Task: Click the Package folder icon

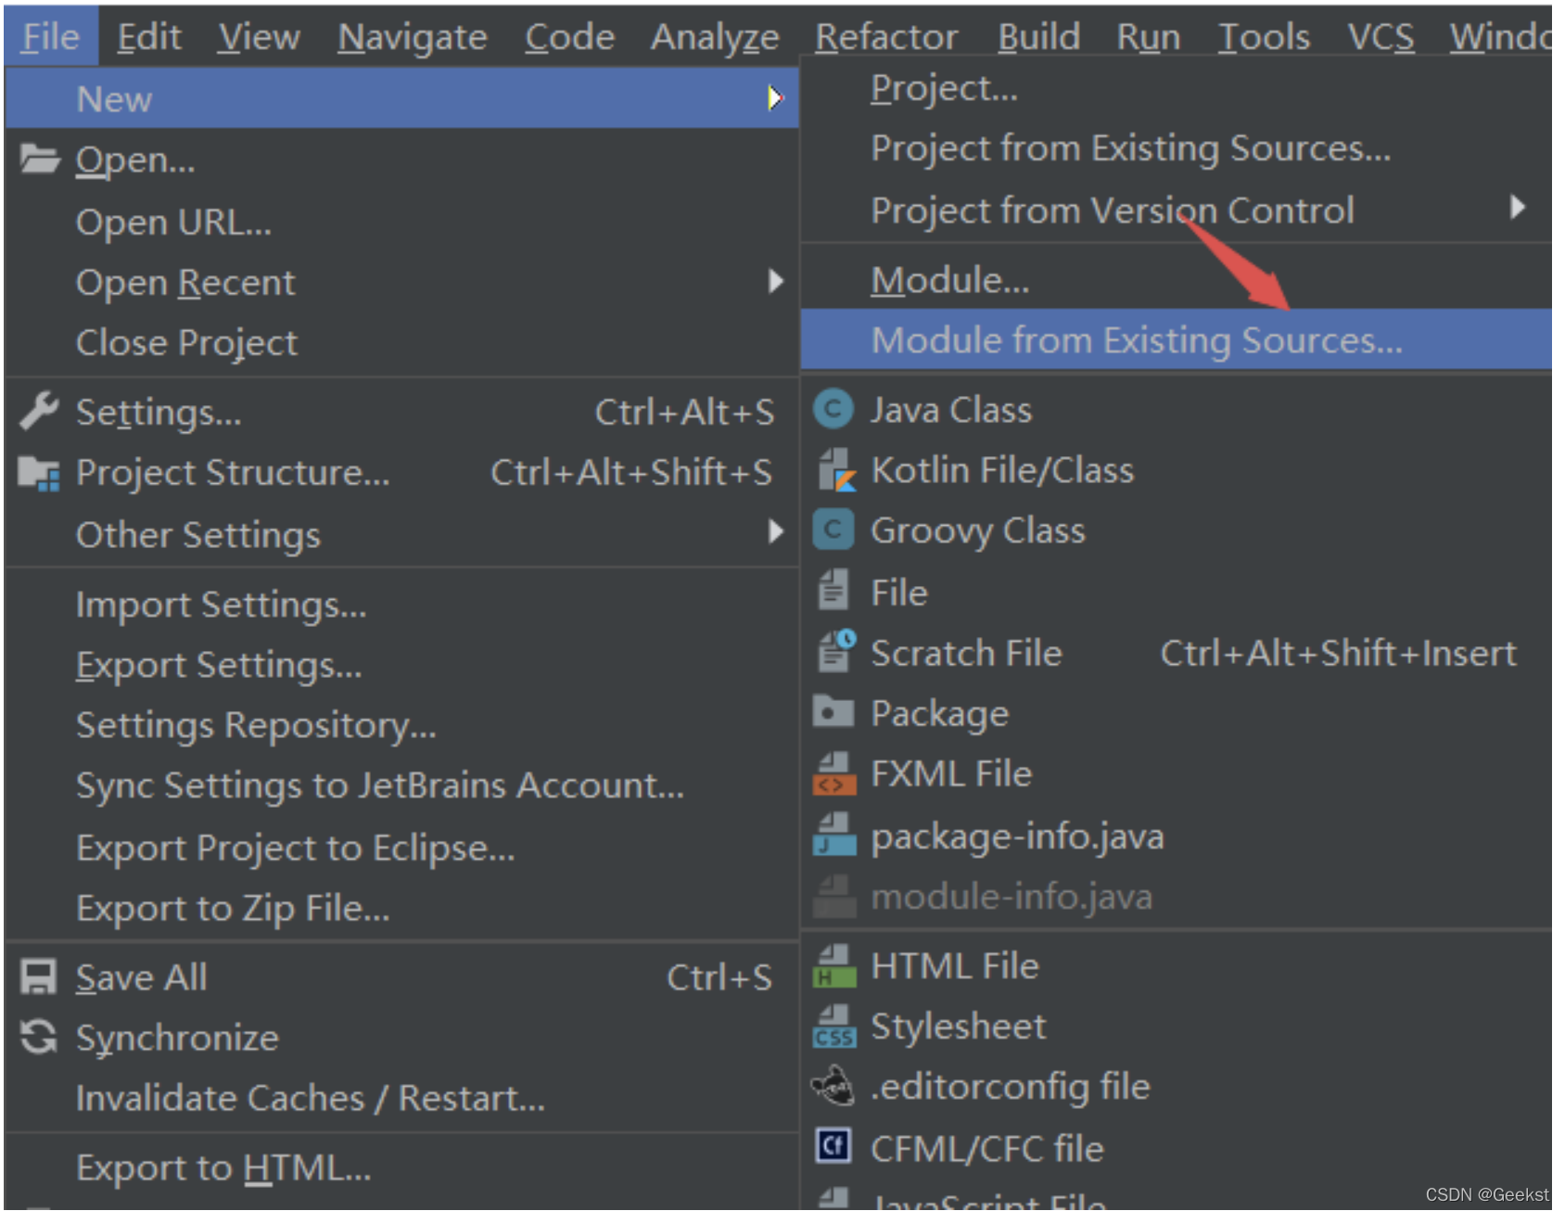Action: coord(833,712)
